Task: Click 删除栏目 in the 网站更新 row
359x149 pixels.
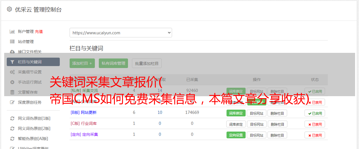Action: point(277,113)
